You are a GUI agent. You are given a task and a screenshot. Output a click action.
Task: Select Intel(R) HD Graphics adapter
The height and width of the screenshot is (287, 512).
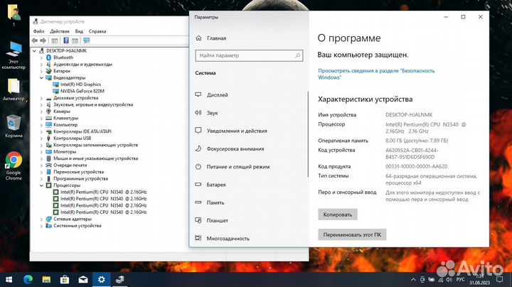click(80, 85)
